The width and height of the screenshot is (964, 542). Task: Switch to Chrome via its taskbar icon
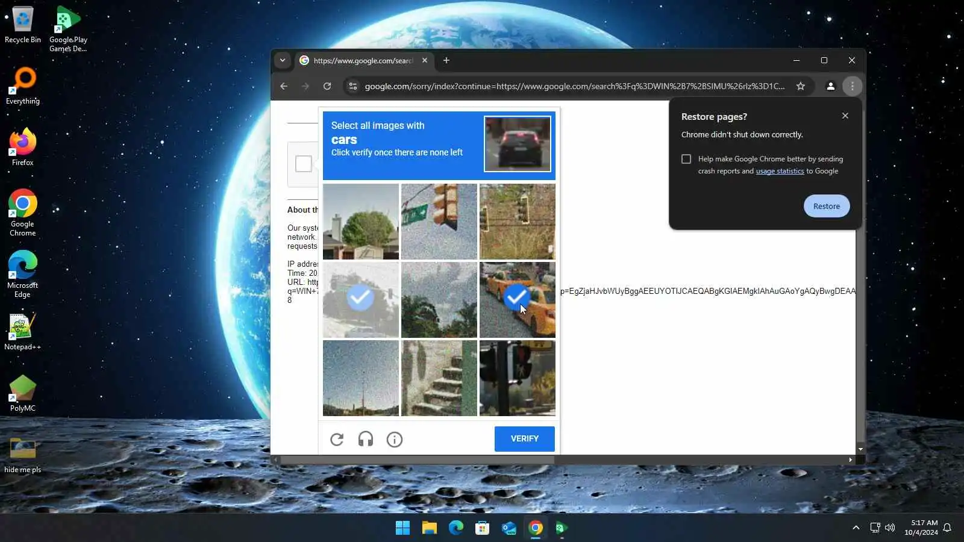pos(535,528)
